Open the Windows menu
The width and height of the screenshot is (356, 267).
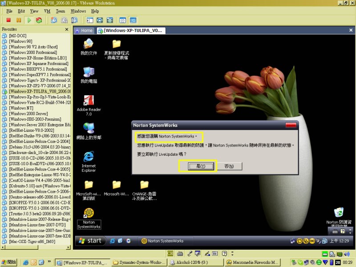pos(78,11)
